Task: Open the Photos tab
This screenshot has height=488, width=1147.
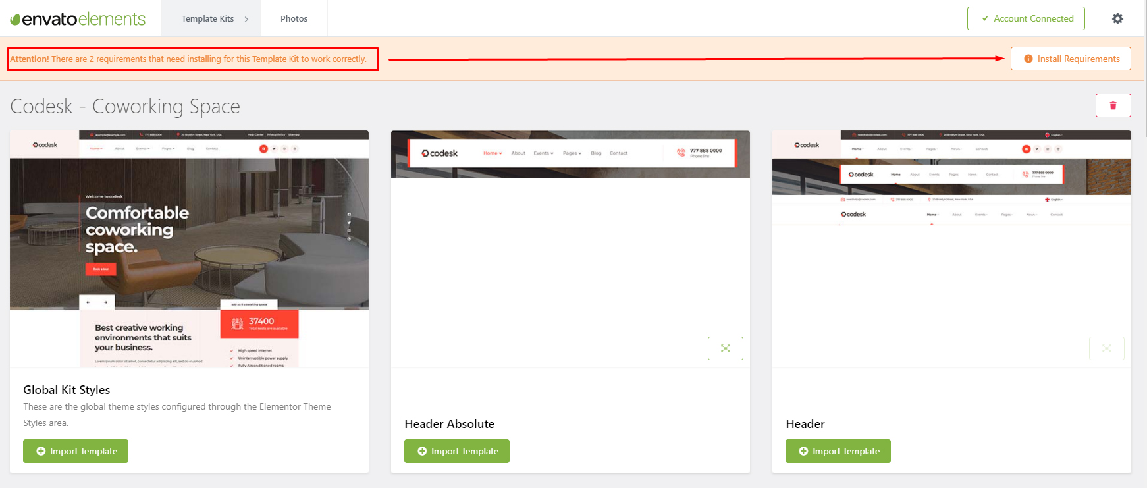Action: 294,18
